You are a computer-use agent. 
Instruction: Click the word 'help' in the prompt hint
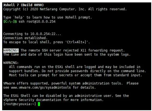coord(19,17)
